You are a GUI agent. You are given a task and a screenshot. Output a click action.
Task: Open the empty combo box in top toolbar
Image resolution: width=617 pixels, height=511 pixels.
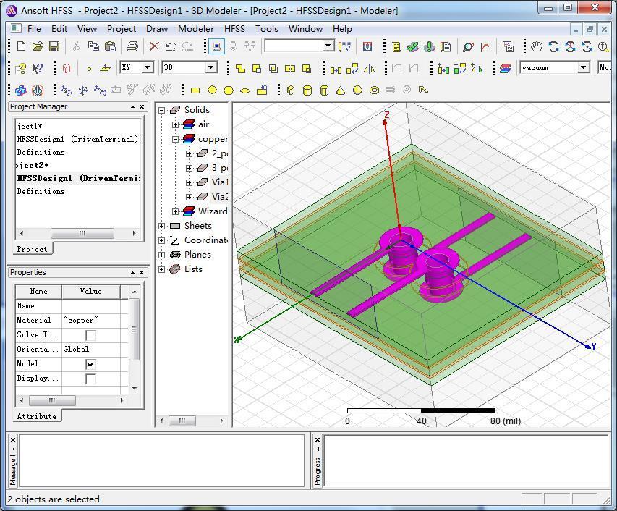pos(328,46)
